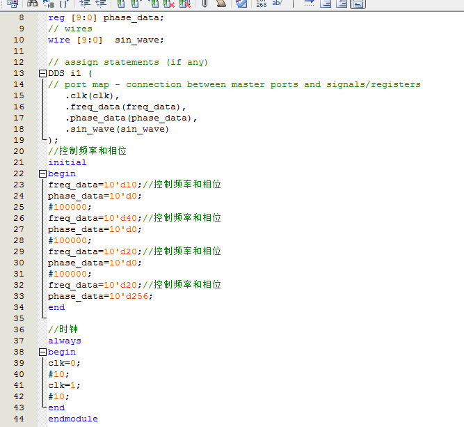Increase indent of selected code
Viewport: 464px width, 427px height.
[x=85, y=3]
